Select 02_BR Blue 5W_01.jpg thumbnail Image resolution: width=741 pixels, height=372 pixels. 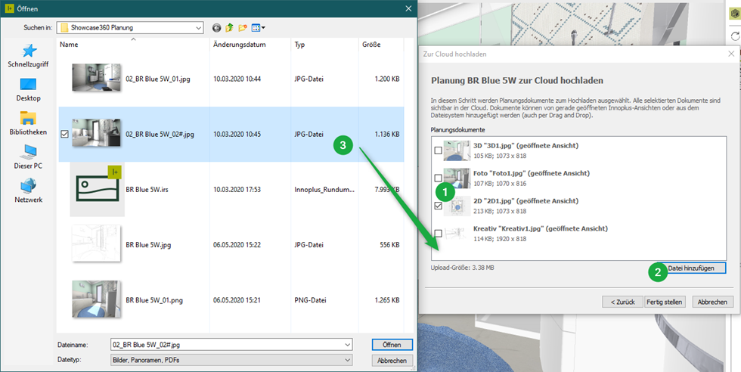(x=97, y=78)
